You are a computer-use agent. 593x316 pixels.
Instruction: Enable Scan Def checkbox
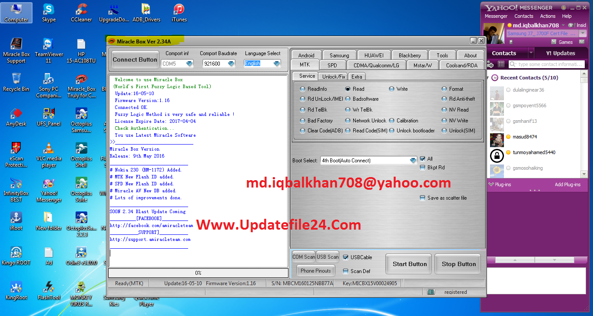coord(346,271)
